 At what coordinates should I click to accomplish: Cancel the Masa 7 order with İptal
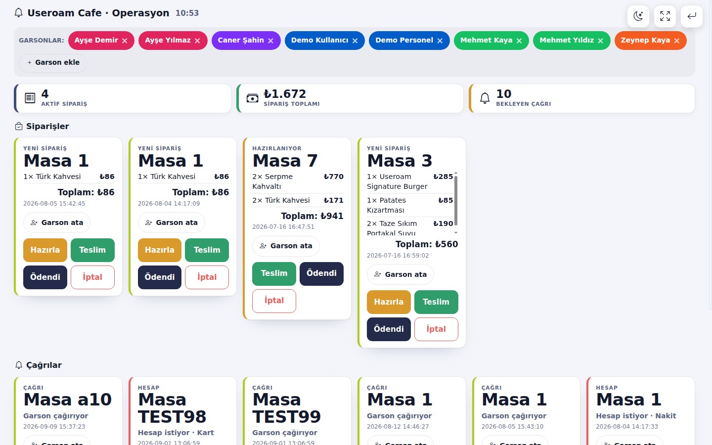point(274,301)
